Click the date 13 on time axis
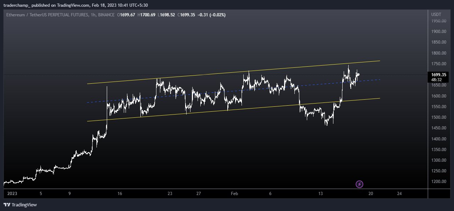This screenshot has height=211, width=454. (321, 194)
